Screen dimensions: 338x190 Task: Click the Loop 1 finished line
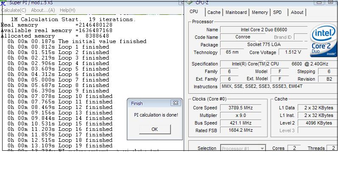click(58, 47)
